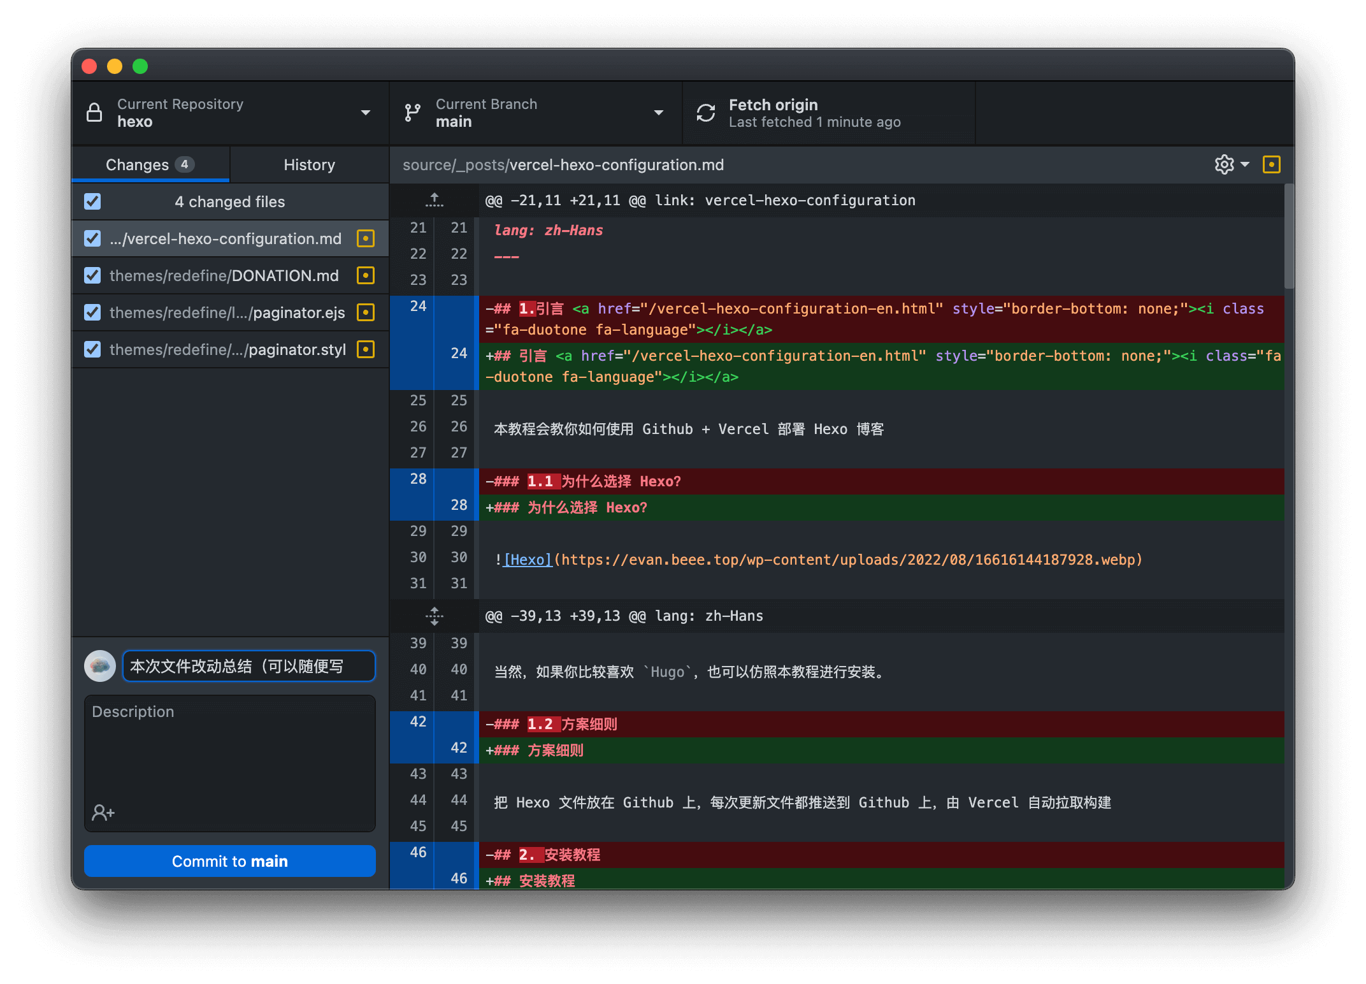This screenshot has width=1366, height=984.
Task: Click modified badge on paginator.styl row
Action: 366,349
